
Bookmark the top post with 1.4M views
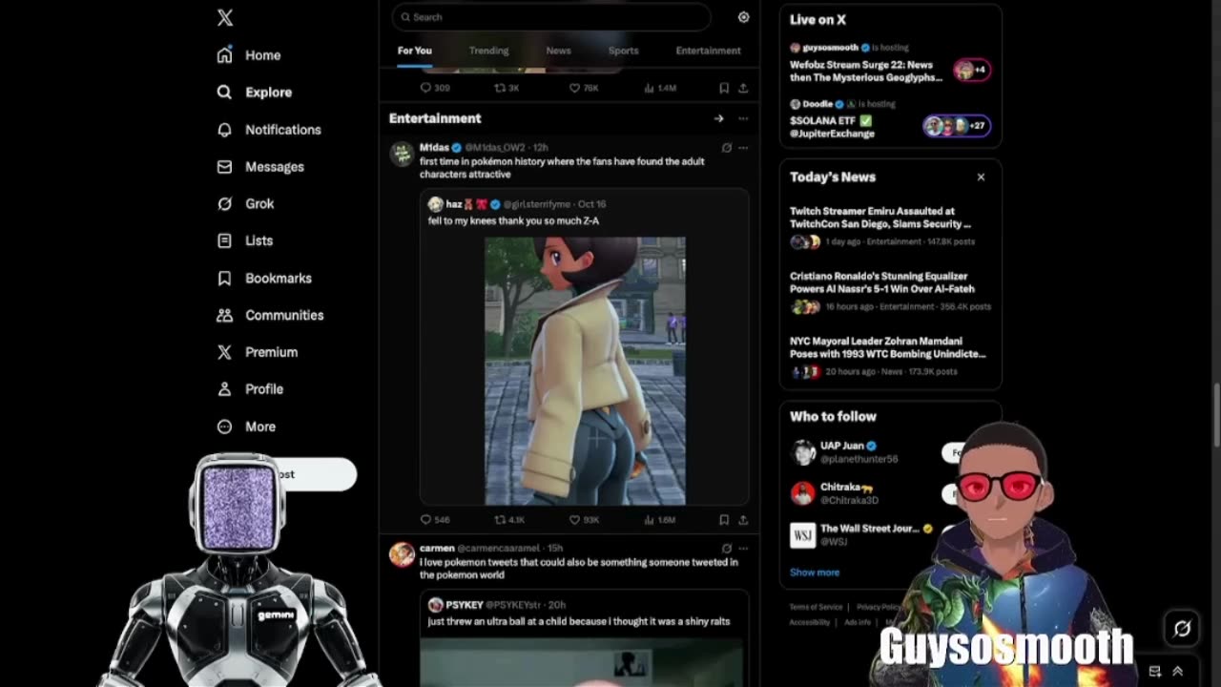724,88
